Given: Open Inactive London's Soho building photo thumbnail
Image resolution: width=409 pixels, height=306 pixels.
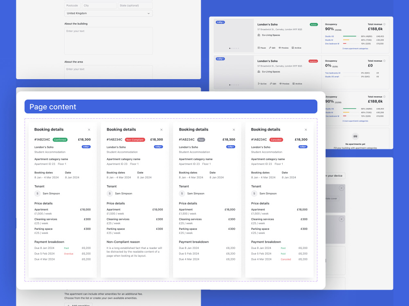Looking at the screenshot, I should click(234, 72).
